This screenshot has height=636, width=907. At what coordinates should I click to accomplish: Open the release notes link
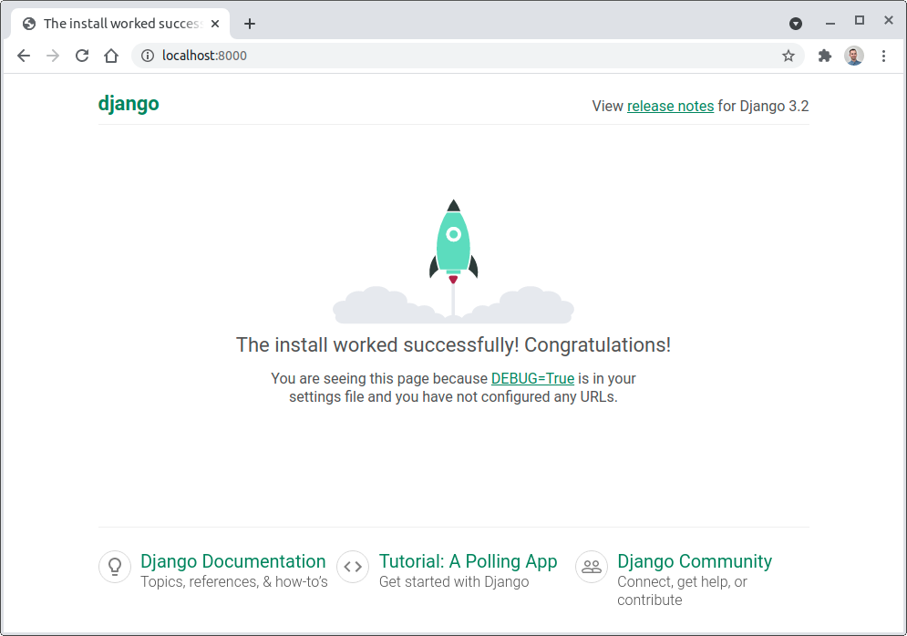(670, 106)
